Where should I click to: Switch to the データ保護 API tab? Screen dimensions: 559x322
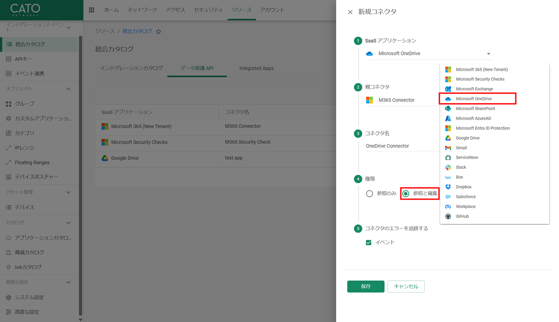point(197,68)
